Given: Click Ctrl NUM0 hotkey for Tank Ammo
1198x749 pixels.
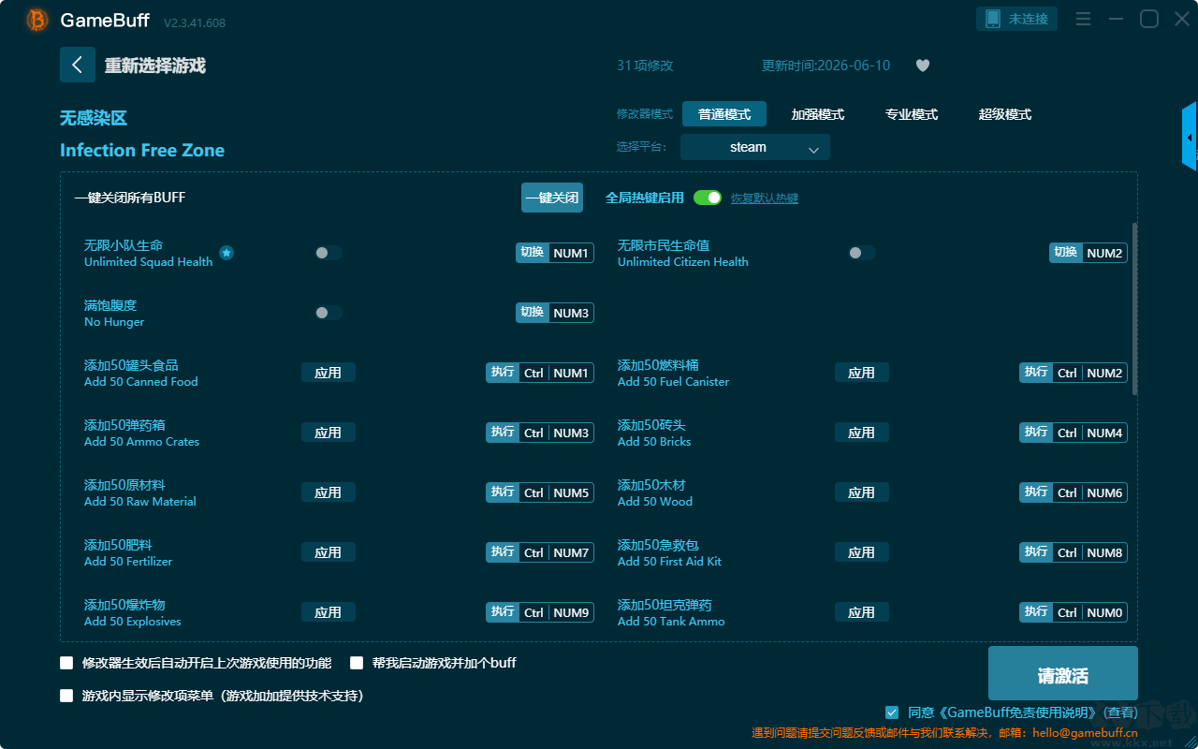Looking at the screenshot, I should [1074, 612].
